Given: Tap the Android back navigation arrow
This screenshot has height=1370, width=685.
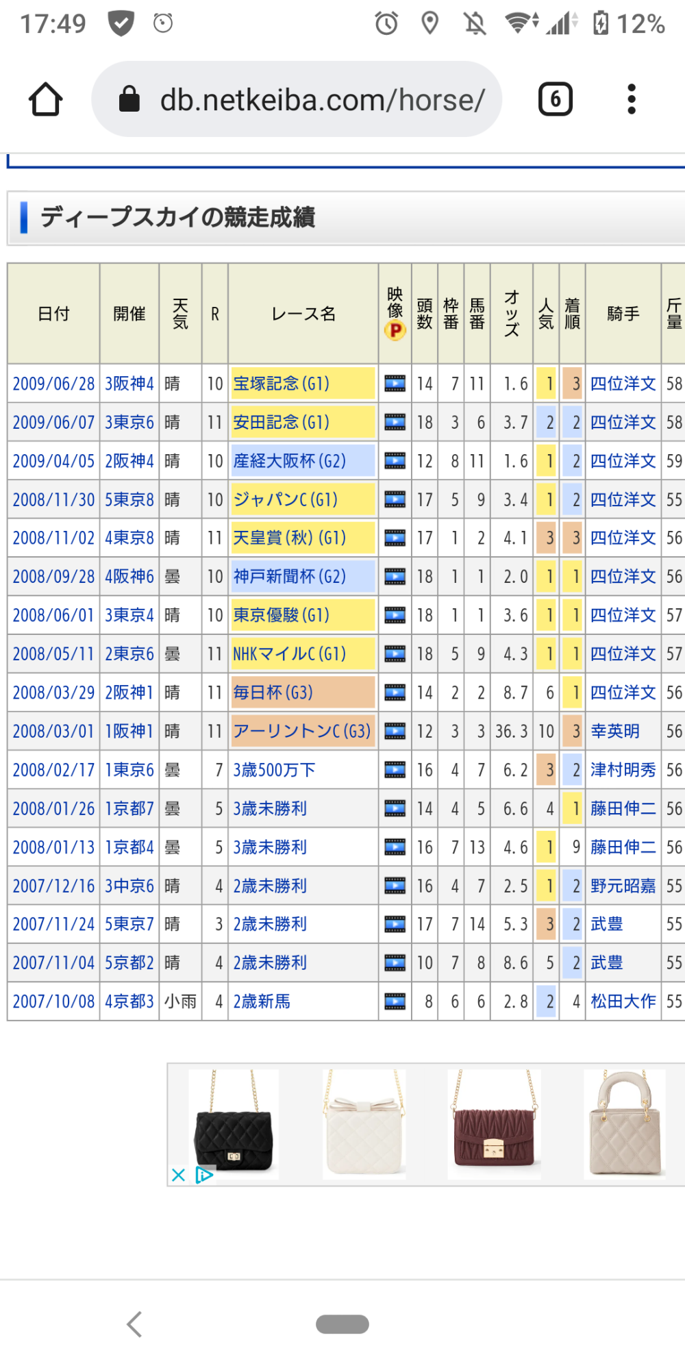Looking at the screenshot, I should [135, 1324].
